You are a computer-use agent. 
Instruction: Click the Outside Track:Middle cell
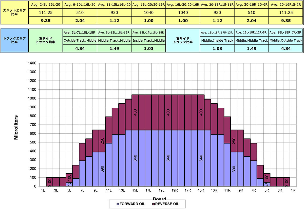[x=80, y=40]
